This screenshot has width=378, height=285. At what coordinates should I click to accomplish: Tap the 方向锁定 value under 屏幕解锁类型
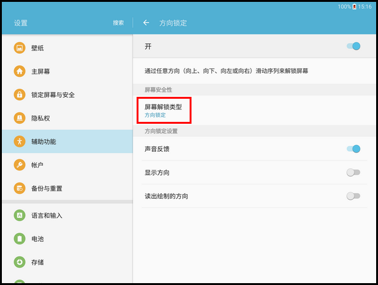[155, 115]
